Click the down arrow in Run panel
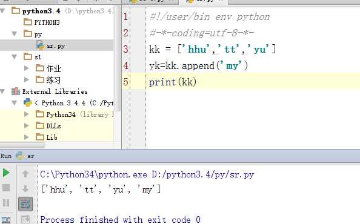This screenshot has height=224, width=360. tap(25, 189)
